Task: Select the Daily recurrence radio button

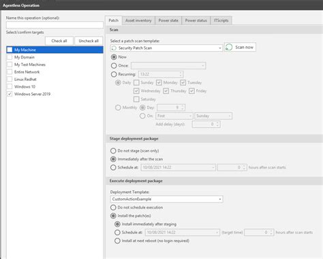Action: tap(118, 82)
